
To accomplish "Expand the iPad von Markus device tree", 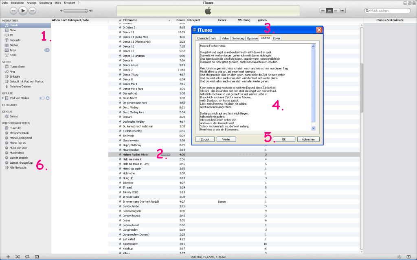I will coord(3,98).
